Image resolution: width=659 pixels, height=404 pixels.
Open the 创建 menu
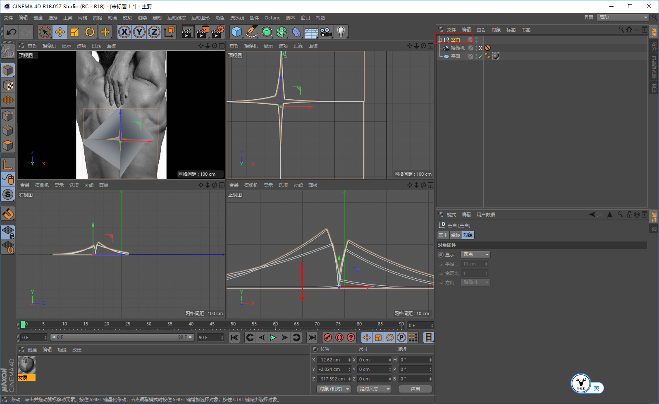pyautogui.click(x=38, y=18)
